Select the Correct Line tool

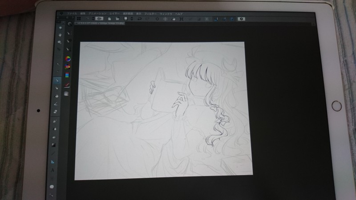[x=51, y=195]
